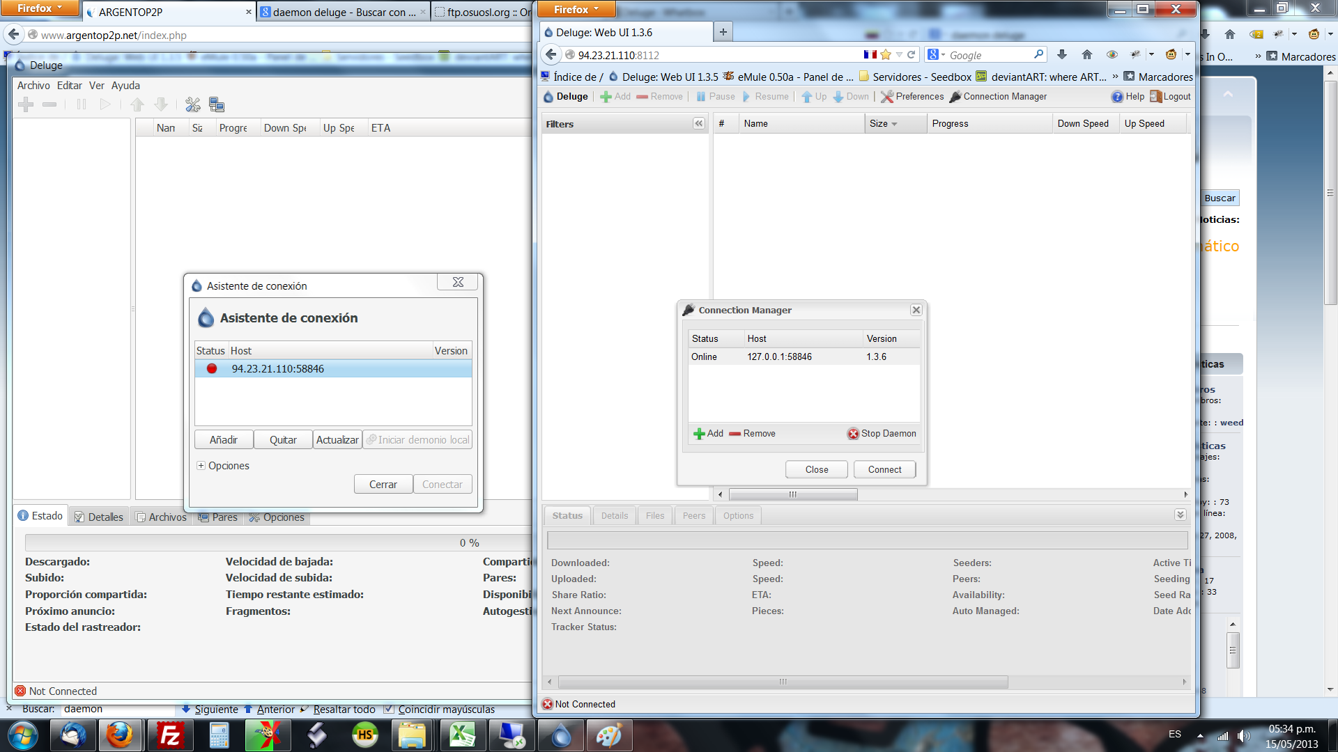Click the Close button in Connection Manager
The height and width of the screenshot is (752, 1338).
(x=817, y=469)
